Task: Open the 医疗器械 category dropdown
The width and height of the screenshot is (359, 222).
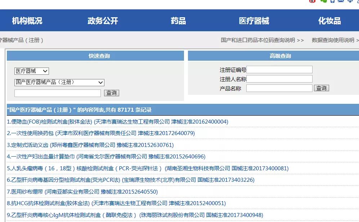Action: [31, 71]
